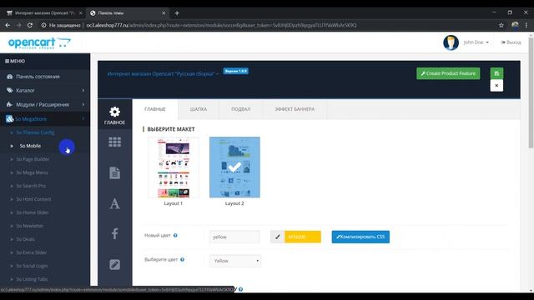Click the opencart logo
The image size is (534, 300).
coord(39,42)
